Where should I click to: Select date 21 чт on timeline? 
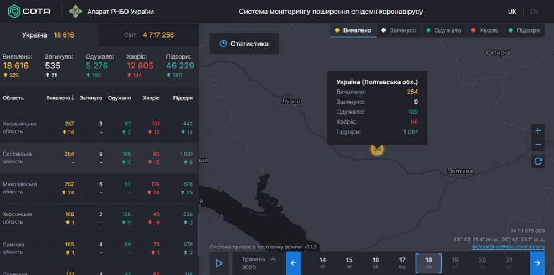[509, 263]
